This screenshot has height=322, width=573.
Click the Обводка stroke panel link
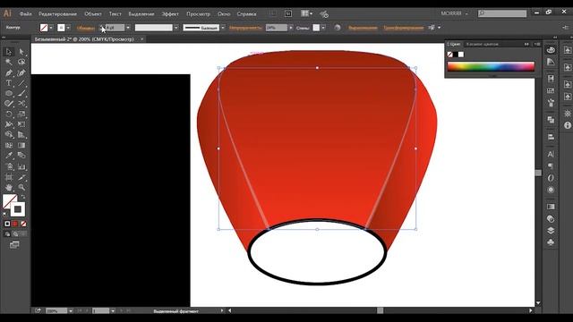[86, 28]
